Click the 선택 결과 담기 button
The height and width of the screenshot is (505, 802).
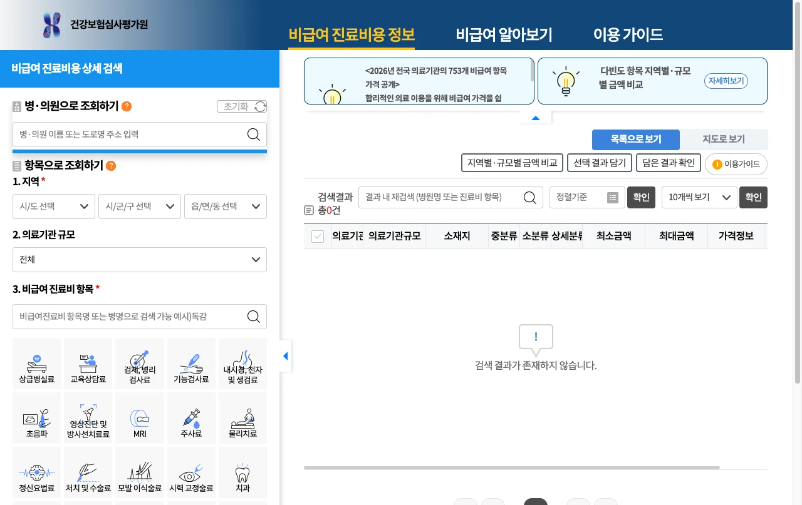(600, 163)
